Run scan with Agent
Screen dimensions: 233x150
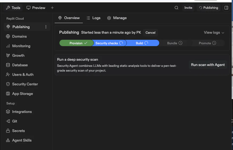(x=208, y=65)
